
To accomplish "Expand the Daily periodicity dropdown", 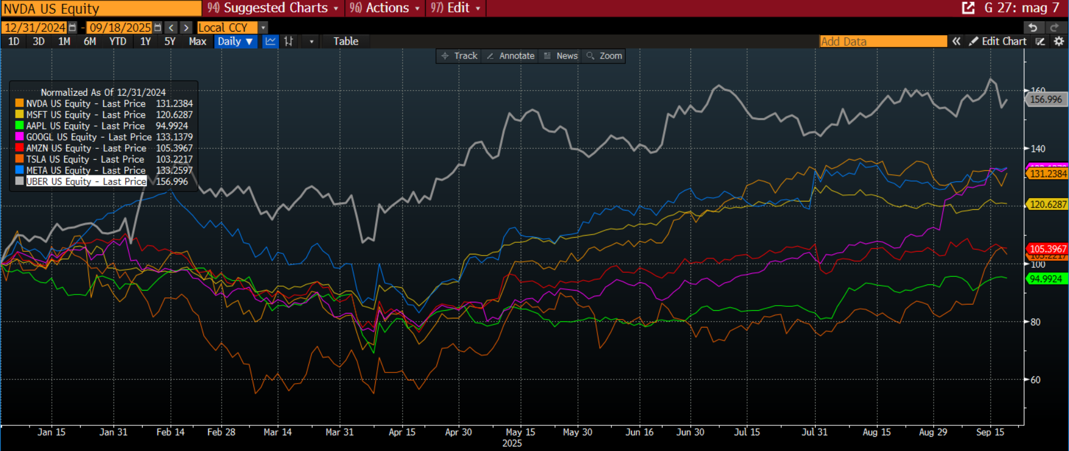I will tap(236, 41).
